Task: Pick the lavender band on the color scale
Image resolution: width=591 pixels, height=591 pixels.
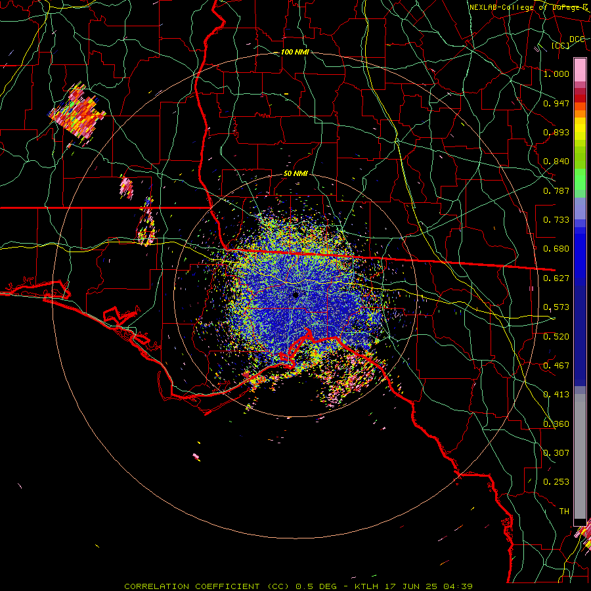Action: click(580, 208)
